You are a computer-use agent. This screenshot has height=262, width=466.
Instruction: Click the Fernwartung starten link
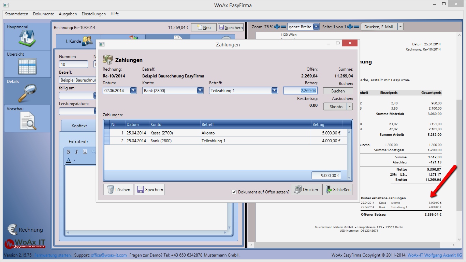click(x=53, y=255)
